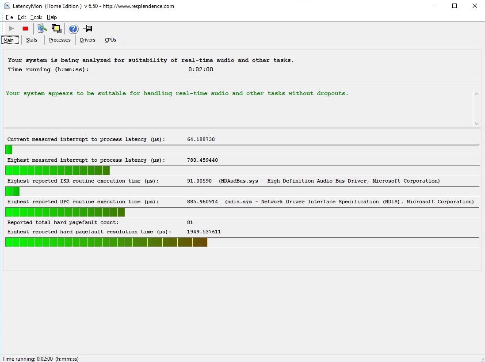Viewport: 485px width, 362px height.
Task: Click the current latency progress bar
Action: 242,150
